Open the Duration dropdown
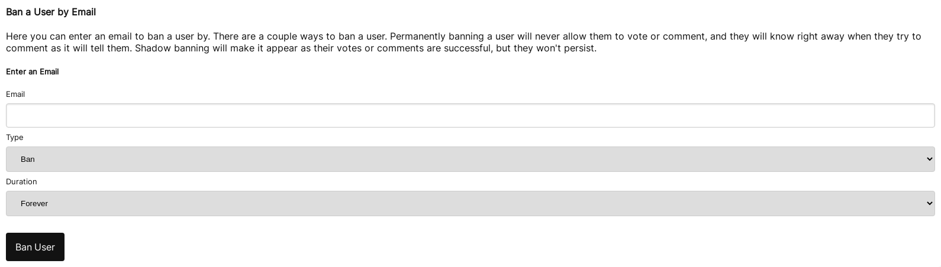The width and height of the screenshot is (941, 267). point(470,203)
